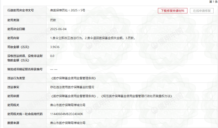Click the 处罚类别 row label
Viewport: 218px width, 128px height.
click(13, 20)
